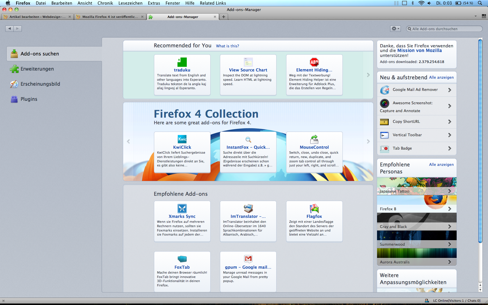Click the Alle Add-ons durchsuchen search field
This screenshot has height=305, width=488.
click(x=444, y=29)
